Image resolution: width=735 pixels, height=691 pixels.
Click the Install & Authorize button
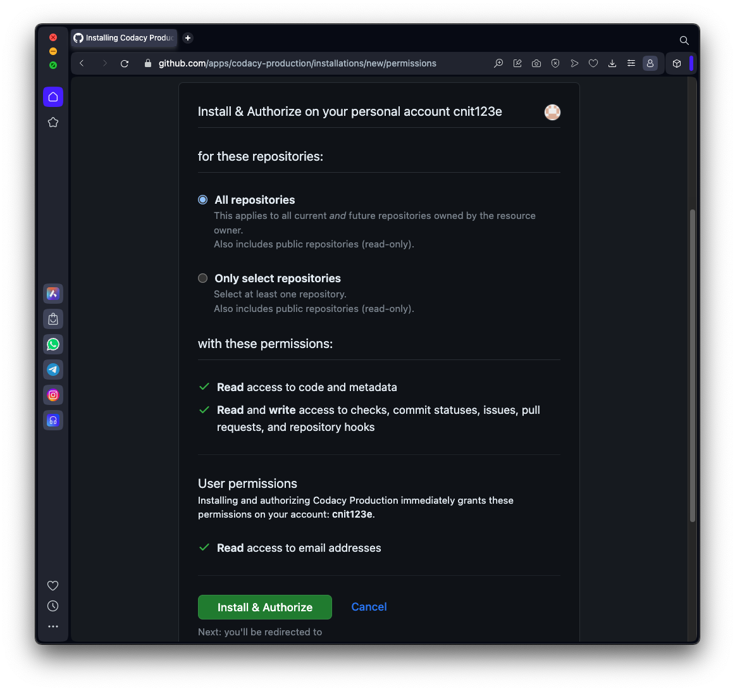pos(264,607)
